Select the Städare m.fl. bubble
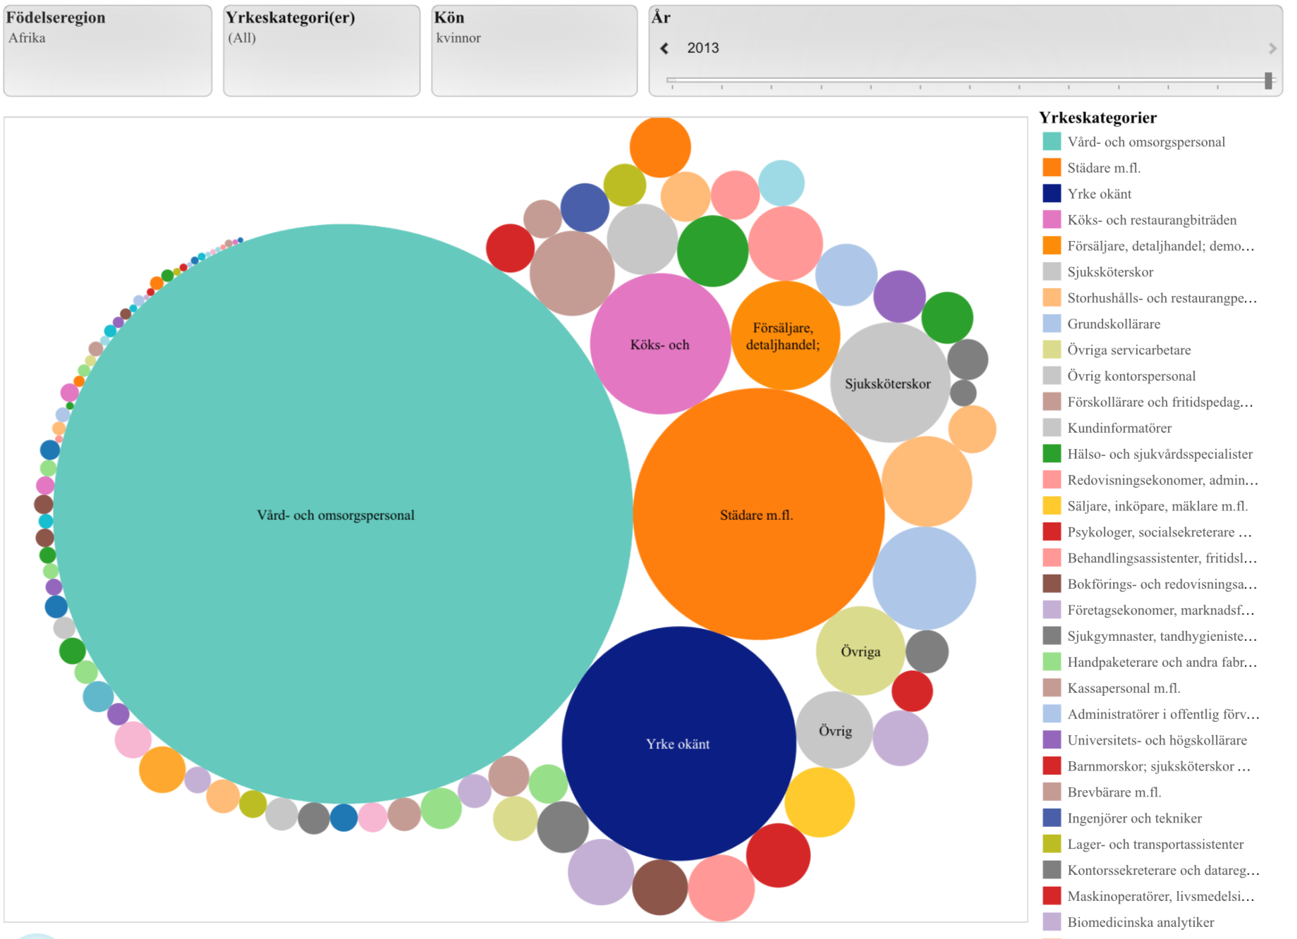The width and height of the screenshot is (1297, 939). (758, 514)
